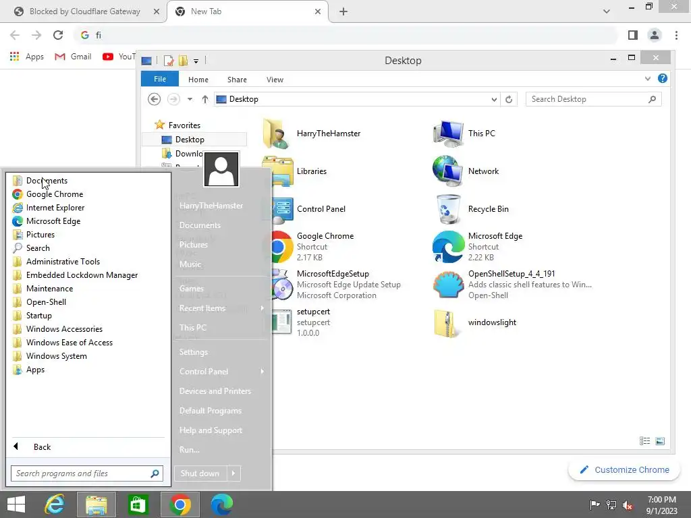Open the Customize Quick Access Toolbar dropdown
Image resolution: width=691 pixels, height=518 pixels.
point(196,61)
